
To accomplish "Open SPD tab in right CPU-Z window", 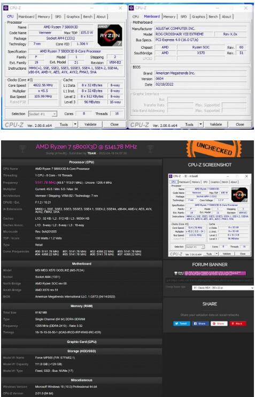I will 183,17.
